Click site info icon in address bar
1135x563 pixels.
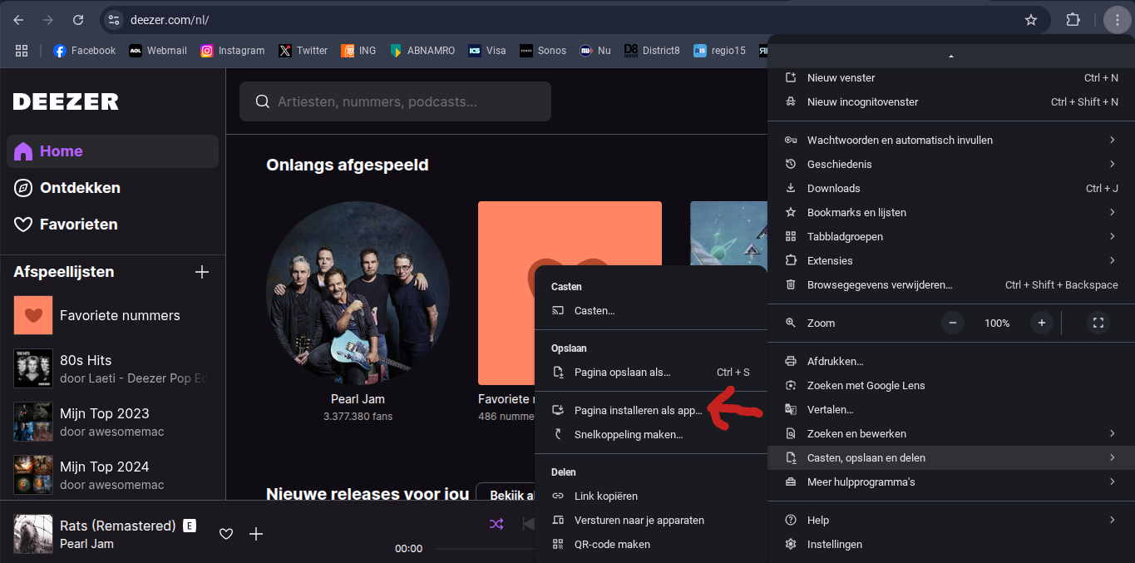(x=115, y=20)
